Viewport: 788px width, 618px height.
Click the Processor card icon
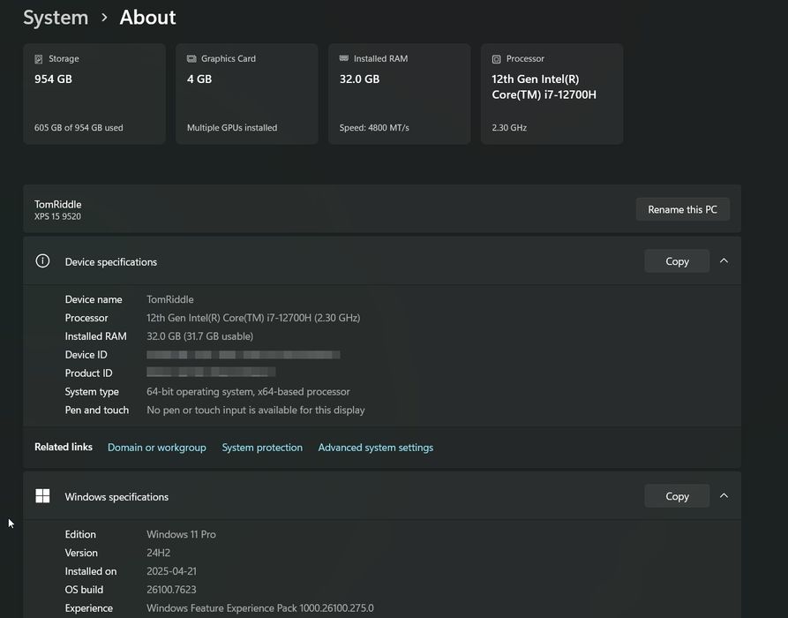pos(497,59)
